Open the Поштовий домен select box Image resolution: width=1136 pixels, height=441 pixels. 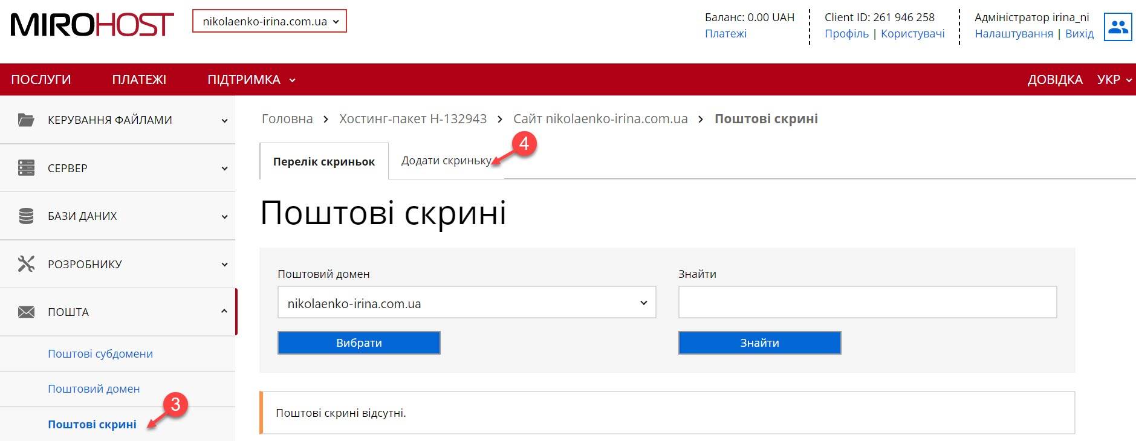coord(467,302)
